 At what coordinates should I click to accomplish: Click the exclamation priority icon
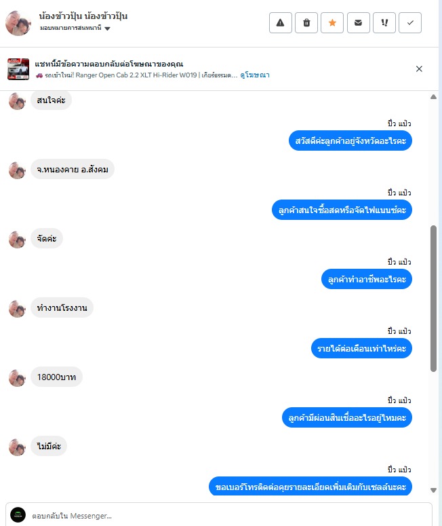[x=384, y=23]
